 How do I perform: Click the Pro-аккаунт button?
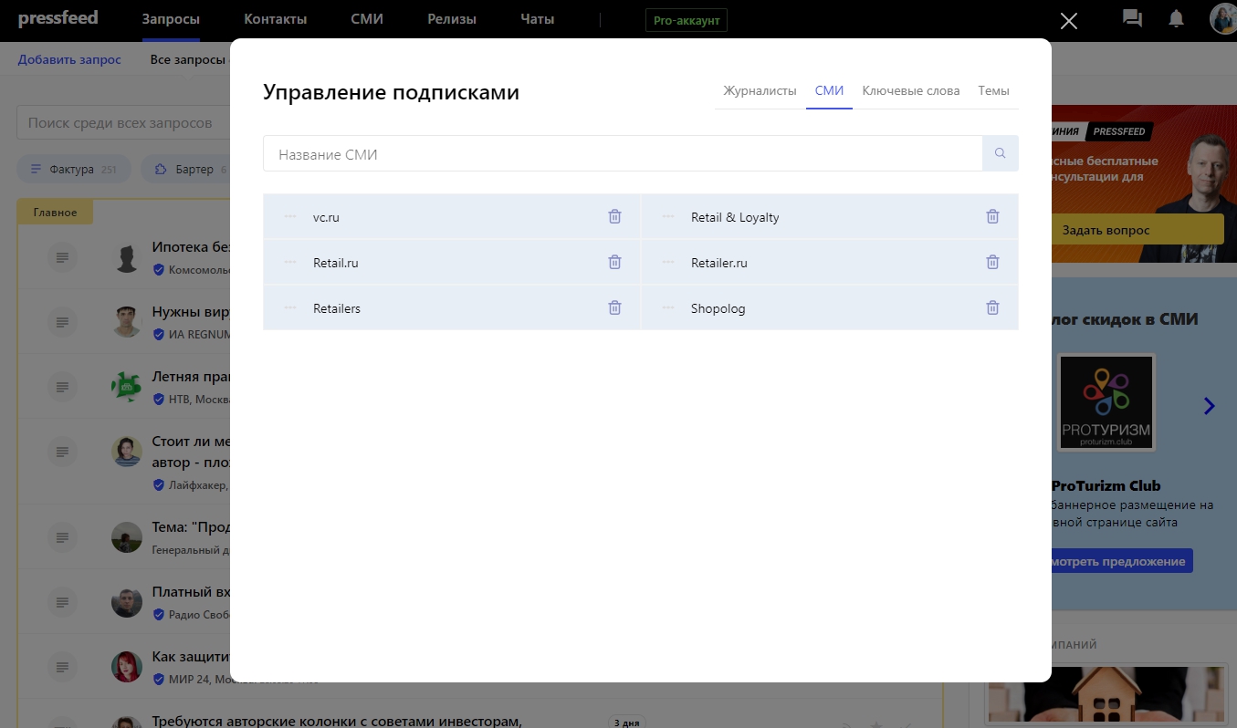(686, 20)
